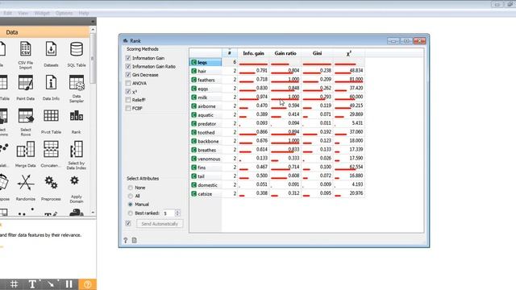
Task: Open the Options menu
Action: [64, 13]
